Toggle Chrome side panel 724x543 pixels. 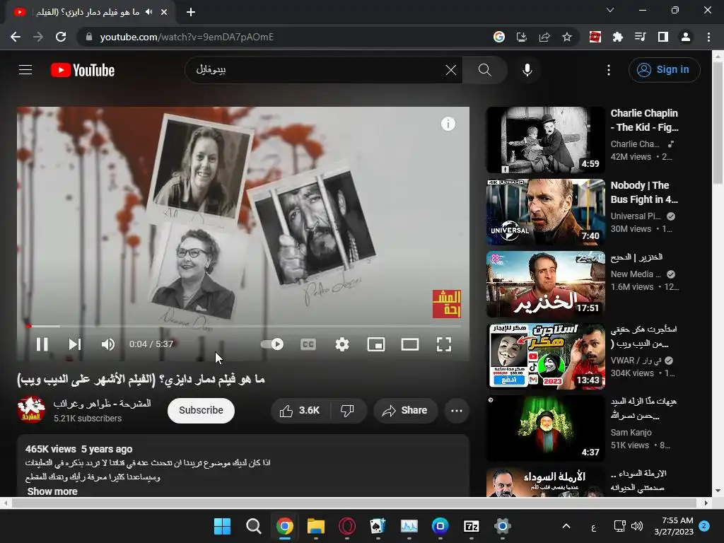tap(663, 37)
